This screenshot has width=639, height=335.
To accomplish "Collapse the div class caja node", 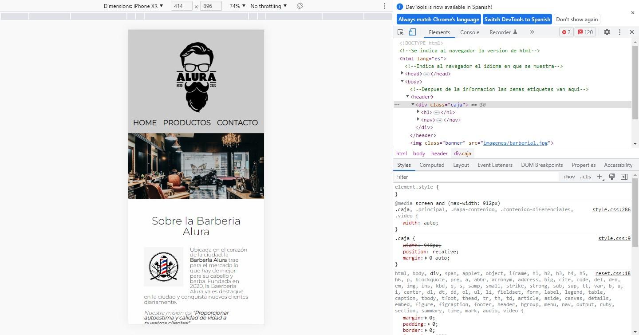I will point(413,104).
